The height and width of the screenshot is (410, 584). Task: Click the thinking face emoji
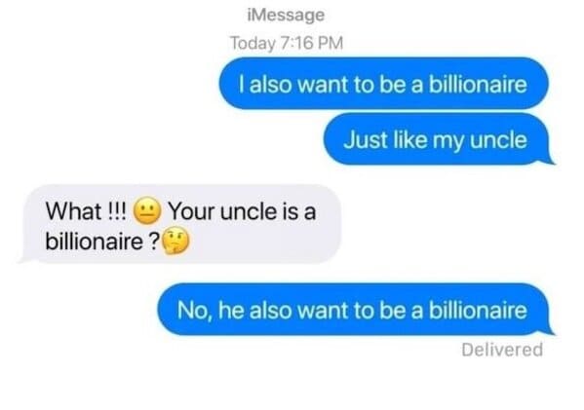click(176, 242)
